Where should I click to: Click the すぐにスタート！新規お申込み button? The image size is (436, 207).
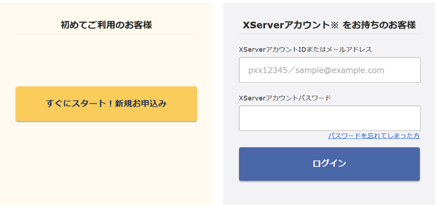click(106, 104)
